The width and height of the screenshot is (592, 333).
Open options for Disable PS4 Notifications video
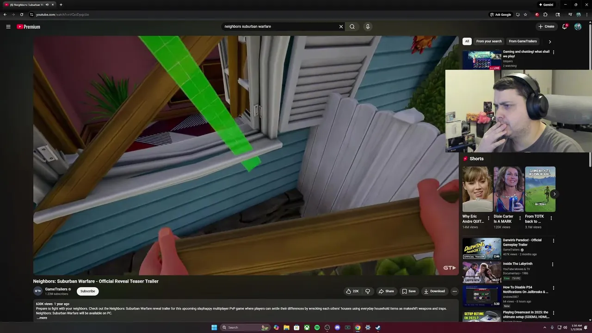tap(553, 288)
